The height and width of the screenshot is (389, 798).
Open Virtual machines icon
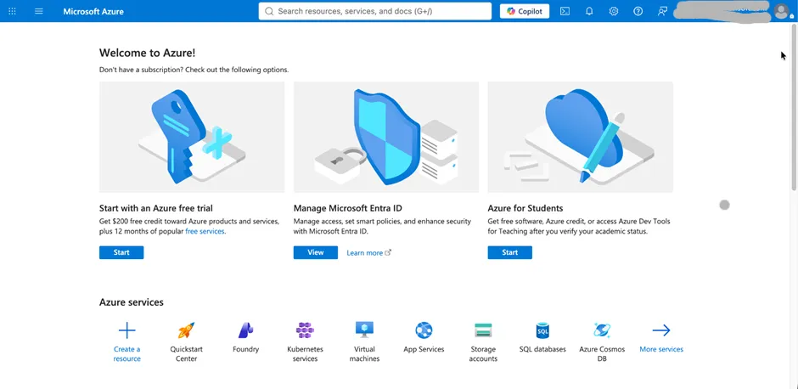(364, 330)
